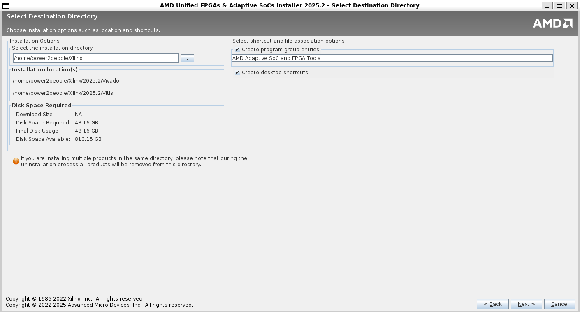Edit the AMD Adaptive SoC and FPGA Tools field
Screen dimensions: 580x312
click(392, 58)
